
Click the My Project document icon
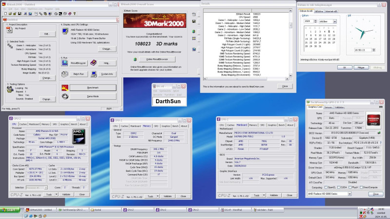tap(9, 30)
